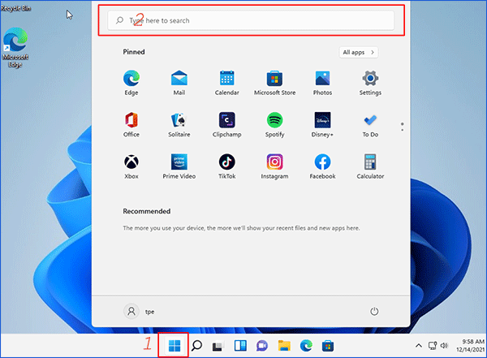The image size is (487, 358).
Task: Open Task View on the taskbar
Action: (x=218, y=346)
